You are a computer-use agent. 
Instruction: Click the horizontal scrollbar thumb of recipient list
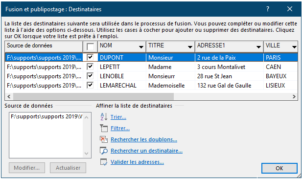(93, 96)
